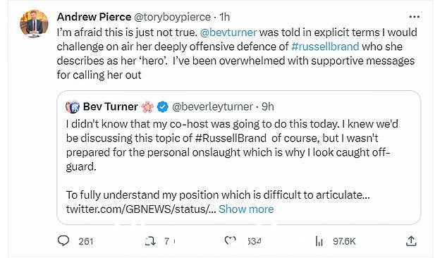Open the #russellbrand hashtag link
447x258 pixels.
tap(325, 47)
